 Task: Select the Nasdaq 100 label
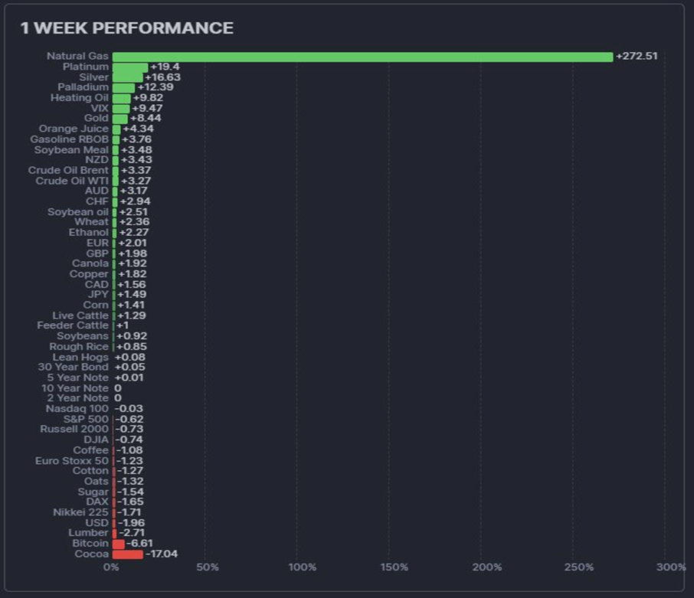[x=77, y=409]
